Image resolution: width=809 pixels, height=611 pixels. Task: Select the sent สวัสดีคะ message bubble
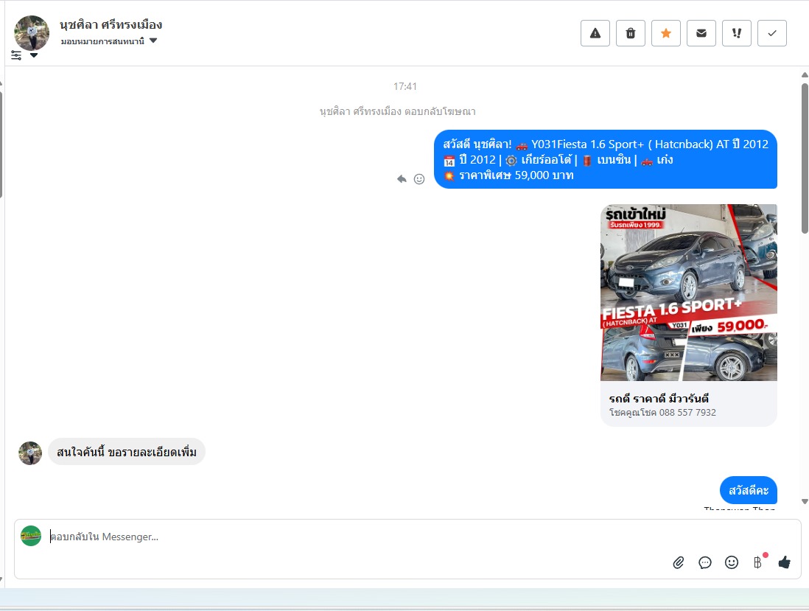(x=748, y=490)
